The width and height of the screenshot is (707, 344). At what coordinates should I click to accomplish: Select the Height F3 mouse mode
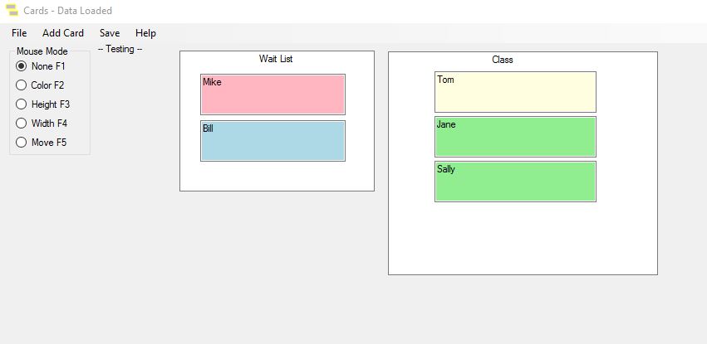(x=22, y=104)
